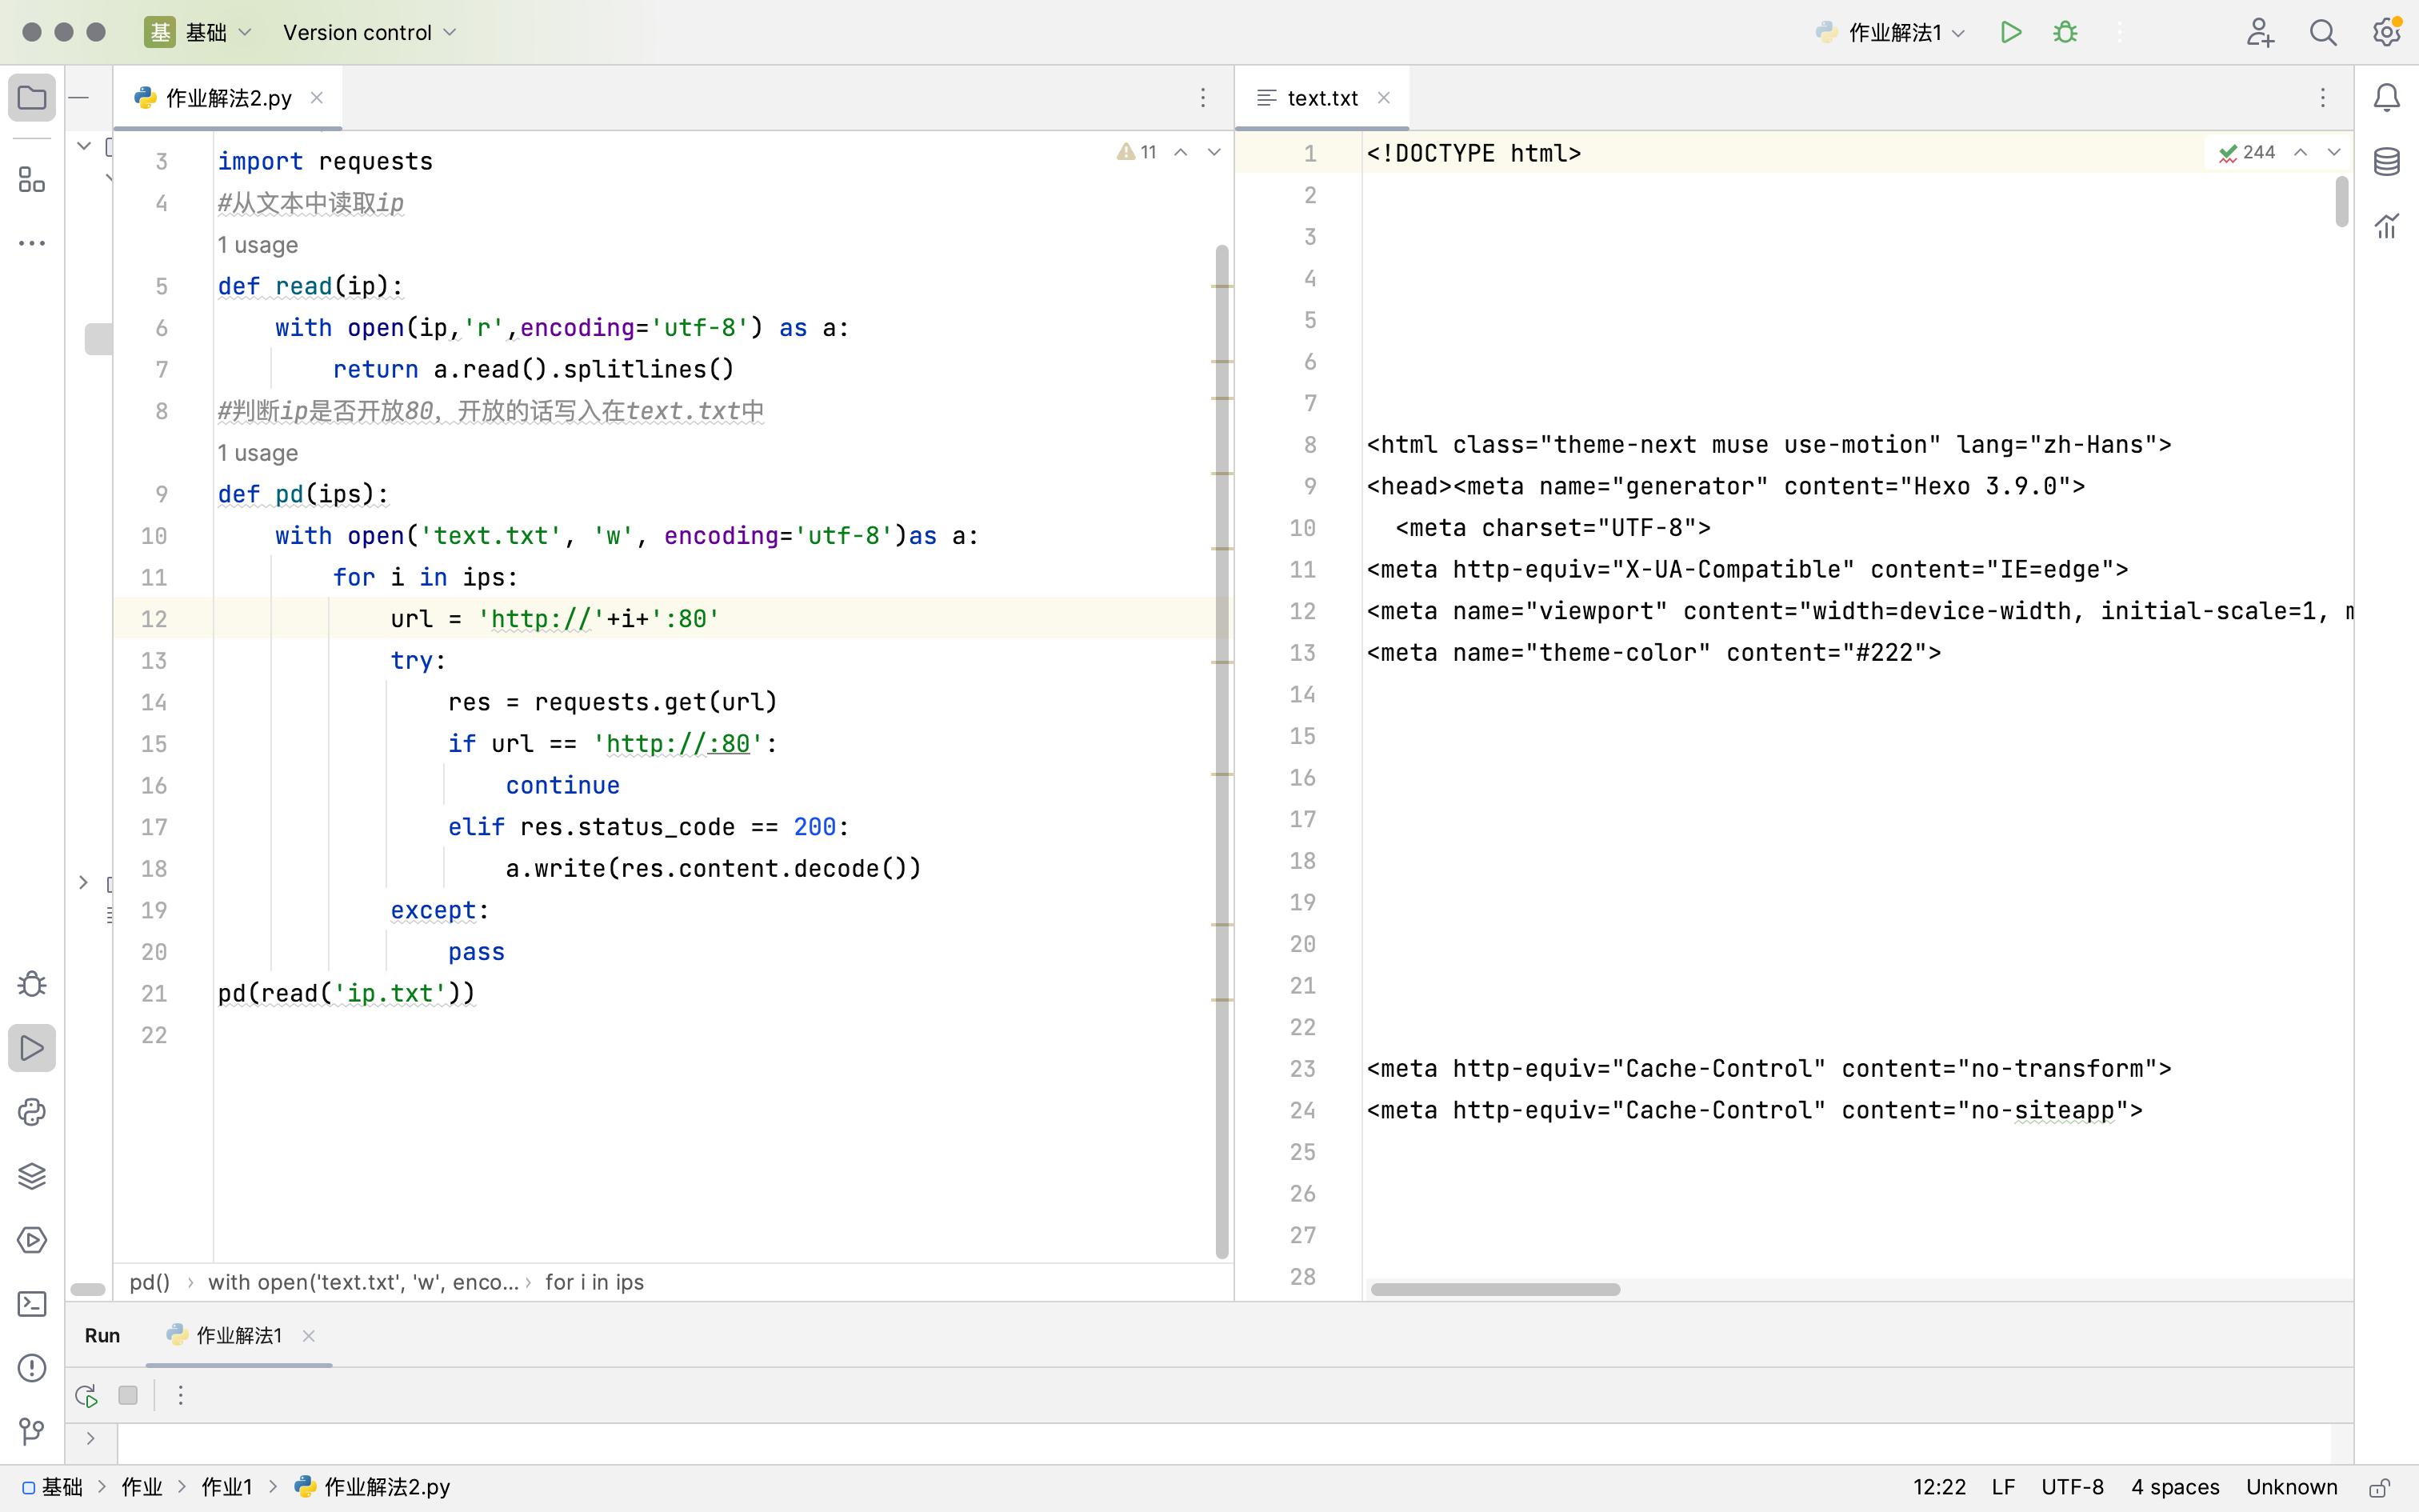This screenshot has height=1512, width=2419.
Task: Switch to the 作业解法2.py editor tab
Action: pyautogui.click(x=227, y=98)
